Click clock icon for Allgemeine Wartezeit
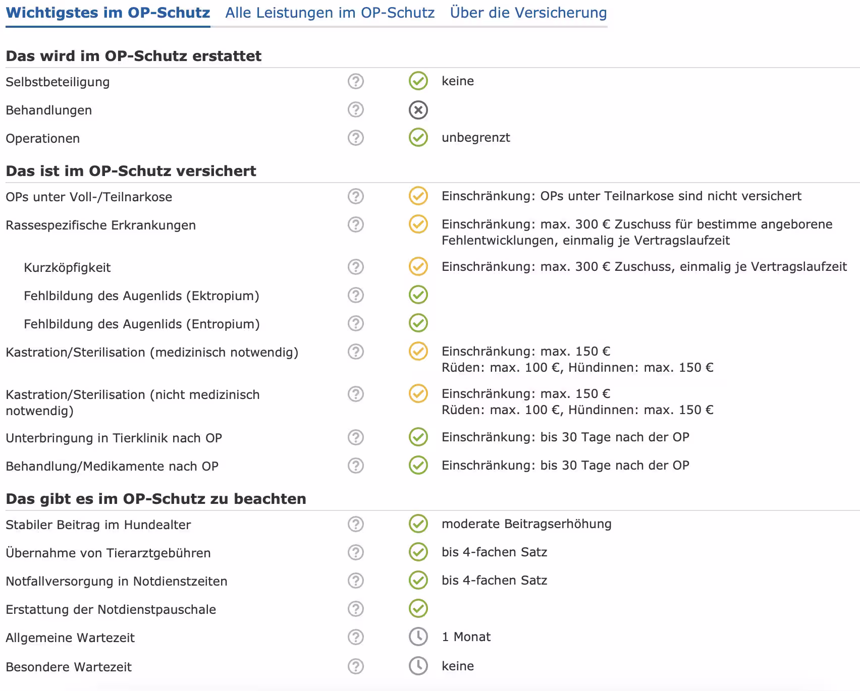Viewport: 860px width, 691px height. click(x=418, y=637)
